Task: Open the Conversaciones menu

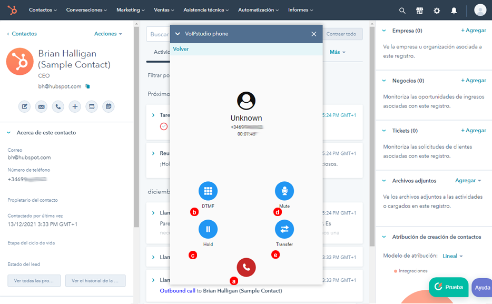Action: [86, 10]
